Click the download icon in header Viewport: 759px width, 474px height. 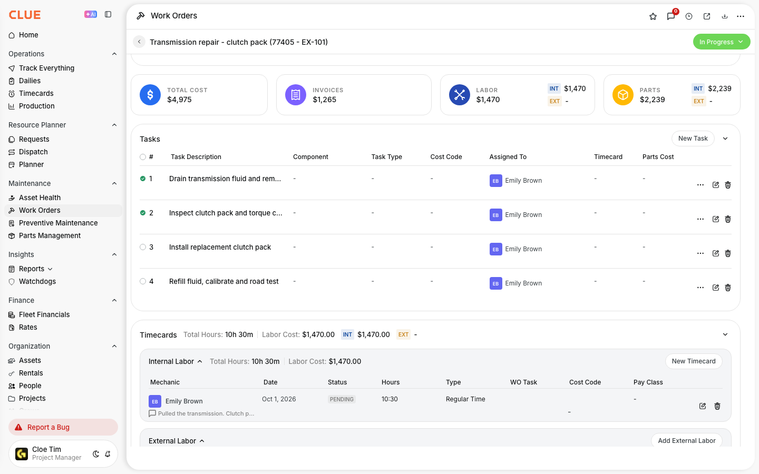pos(725,16)
